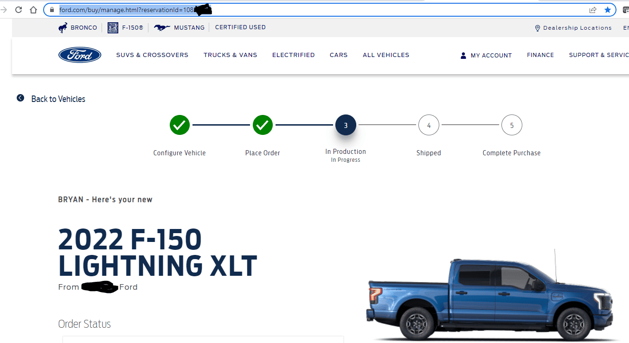Click the Ford oval logo
The width and height of the screenshot is (629, 343).
pos(80,55)
